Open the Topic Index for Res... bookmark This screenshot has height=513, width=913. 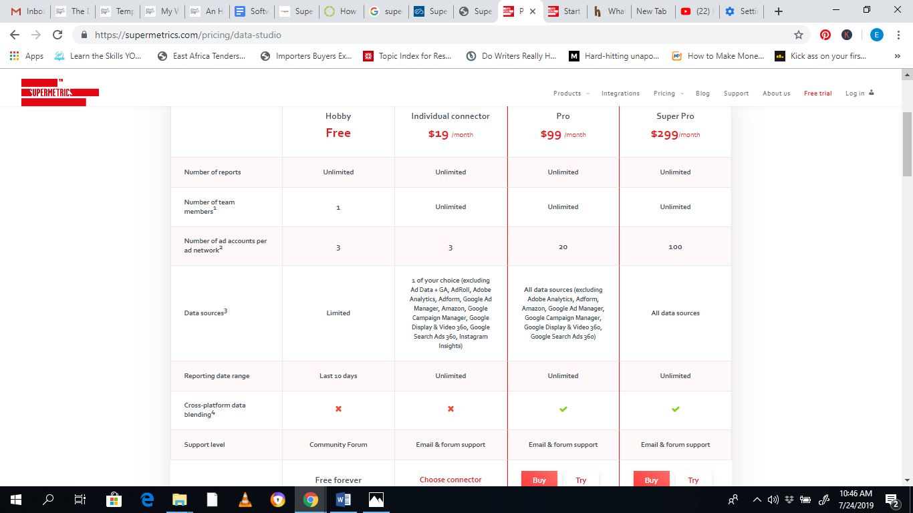pos(408,56)
